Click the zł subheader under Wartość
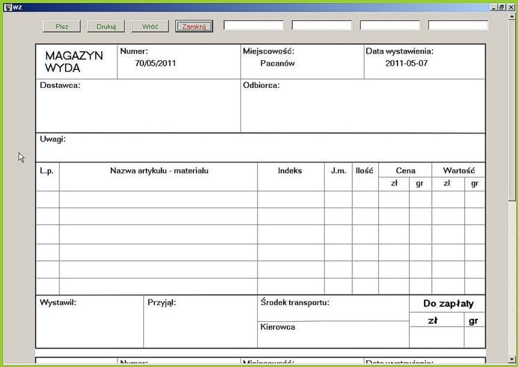Screen dimensions: 518x367 (447, 183)
